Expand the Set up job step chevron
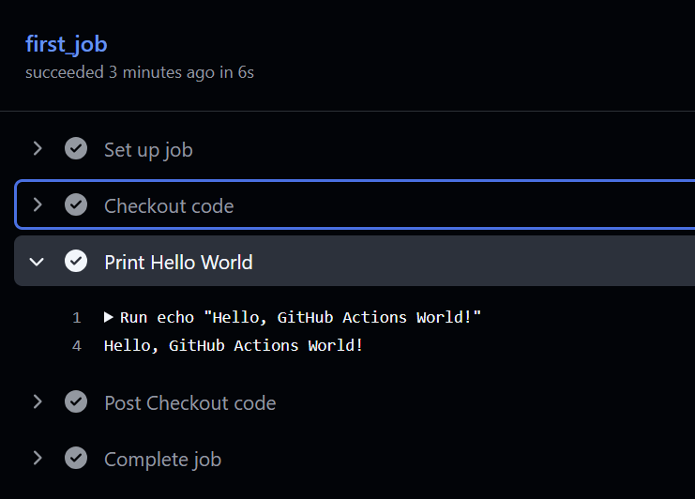 (38, 149)
